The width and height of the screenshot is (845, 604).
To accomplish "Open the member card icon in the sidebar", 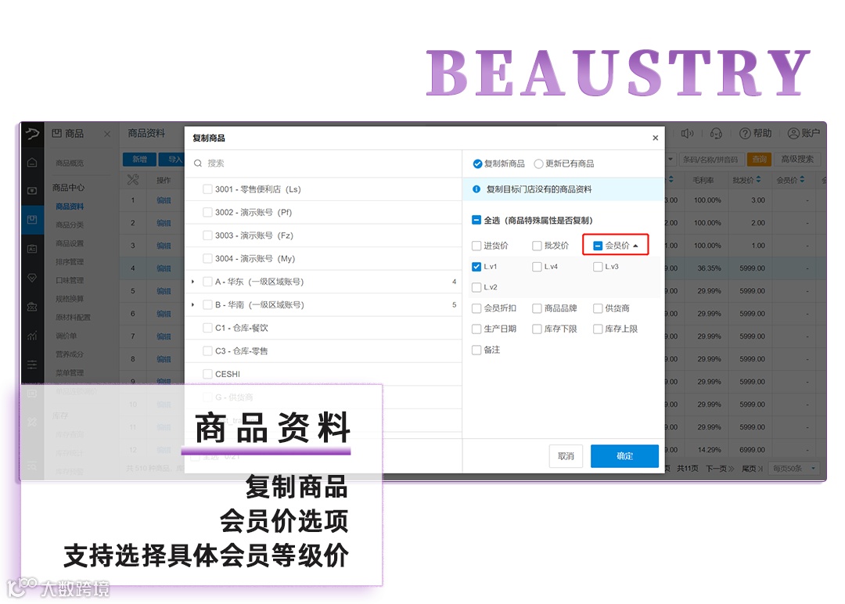I will [x=32, y=248].
